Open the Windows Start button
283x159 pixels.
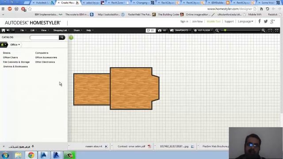[5, 155]
